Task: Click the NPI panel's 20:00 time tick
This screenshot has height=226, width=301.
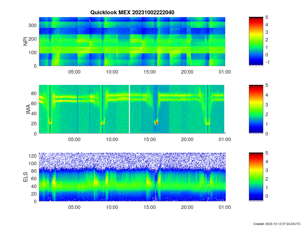Action: coord(187,72)
